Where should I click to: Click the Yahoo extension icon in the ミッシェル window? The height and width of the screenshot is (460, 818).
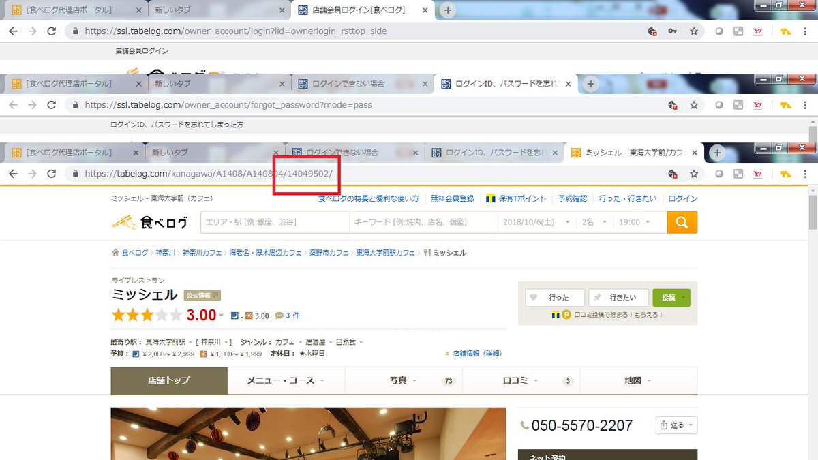pos(757,174)
